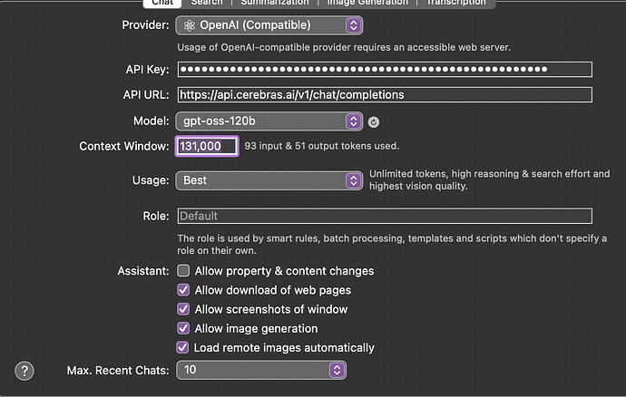Switch to the Search tab
This screenshot has width=626, height=397.
click(x=207, y=3)
